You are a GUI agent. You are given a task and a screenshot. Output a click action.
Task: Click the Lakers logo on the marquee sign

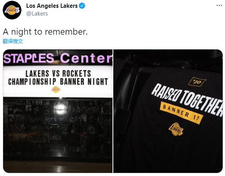[56, 90]
